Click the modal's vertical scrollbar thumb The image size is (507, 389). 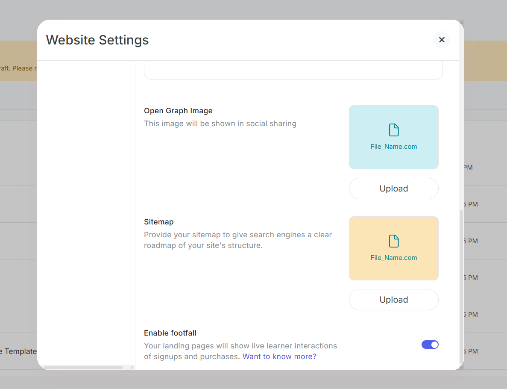(461, 286)
